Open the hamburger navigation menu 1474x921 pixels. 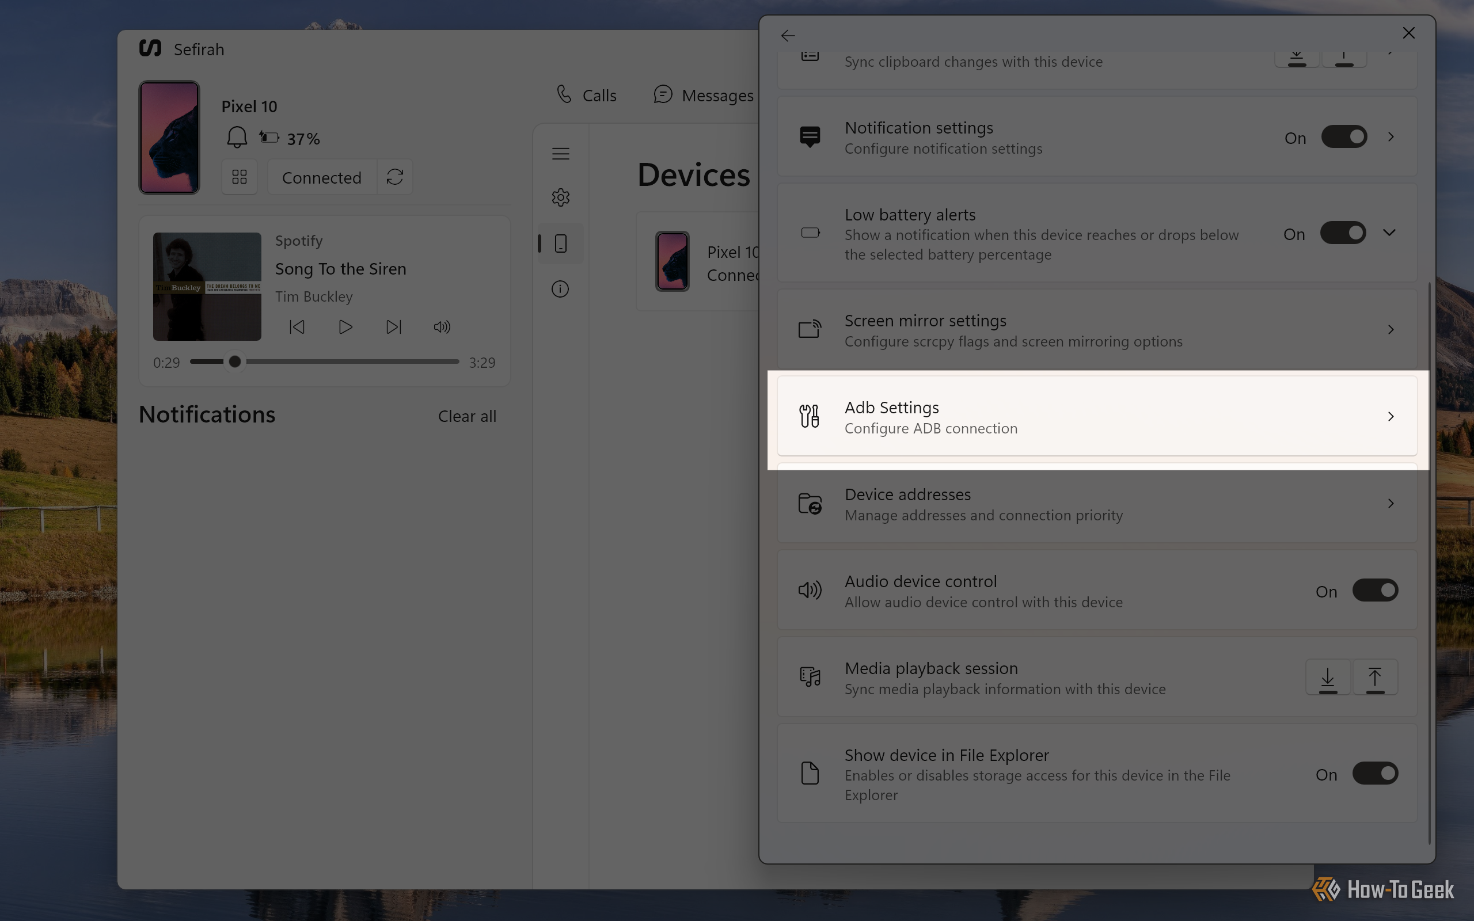tap(560, 154)
